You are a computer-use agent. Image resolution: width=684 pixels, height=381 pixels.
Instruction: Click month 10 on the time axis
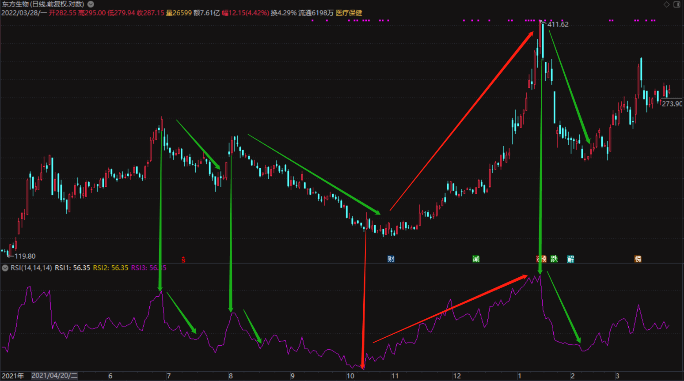(x=350, y=376)
